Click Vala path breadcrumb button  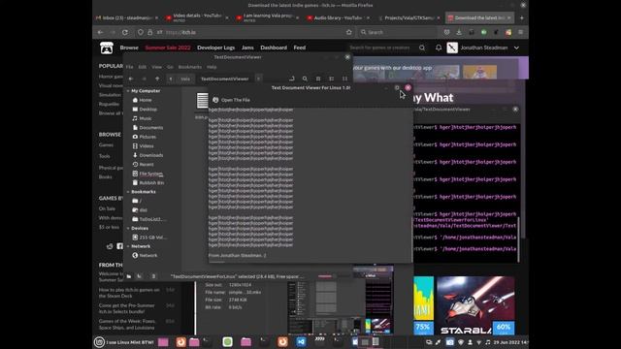(x=185, y=79)
